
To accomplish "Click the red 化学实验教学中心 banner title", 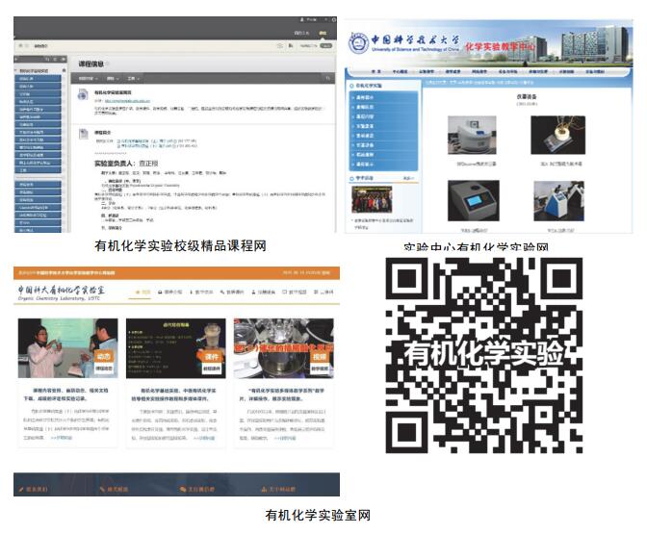I will 500,46.
